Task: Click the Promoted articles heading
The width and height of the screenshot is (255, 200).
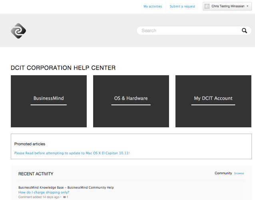Action: [30, 144]
